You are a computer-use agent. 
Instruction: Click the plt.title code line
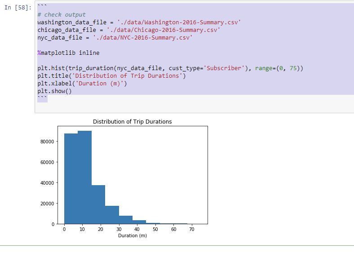coord(111,76)
